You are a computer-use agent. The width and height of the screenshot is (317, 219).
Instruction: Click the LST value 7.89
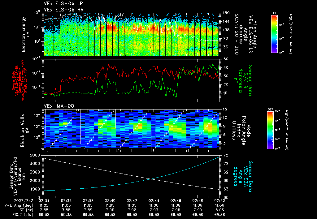click(88, 210)
